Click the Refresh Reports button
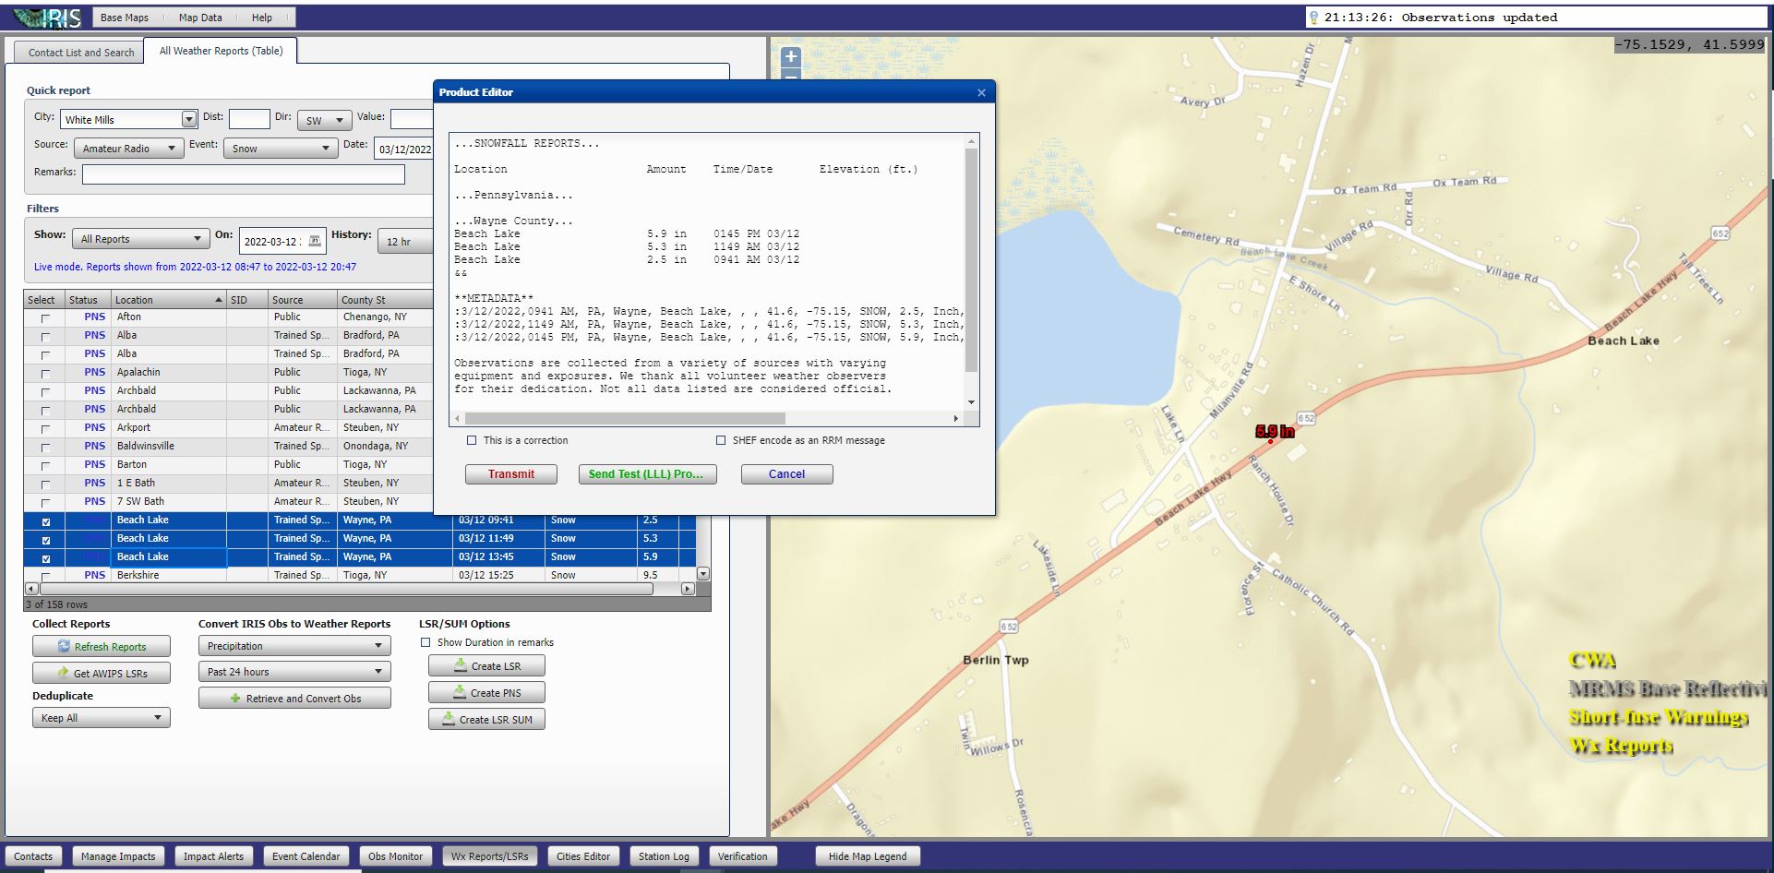This screenshot has width=1774, height=873. tap(102, 647)
